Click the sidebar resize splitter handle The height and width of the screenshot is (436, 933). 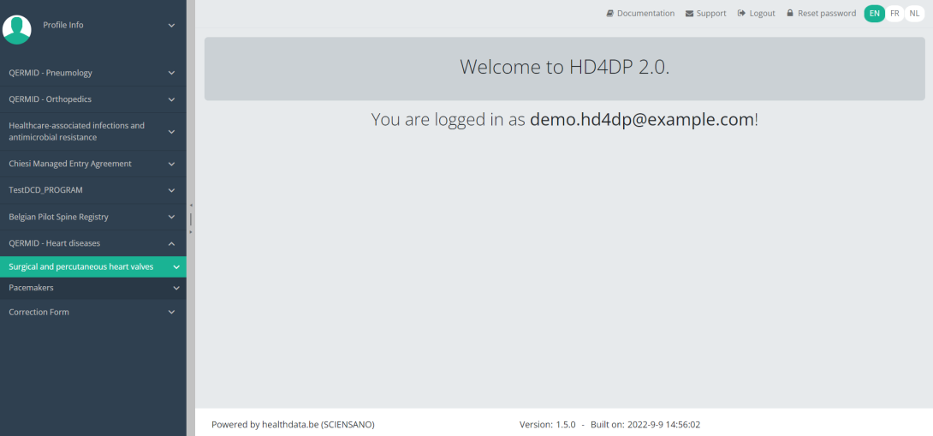(191, 218)
